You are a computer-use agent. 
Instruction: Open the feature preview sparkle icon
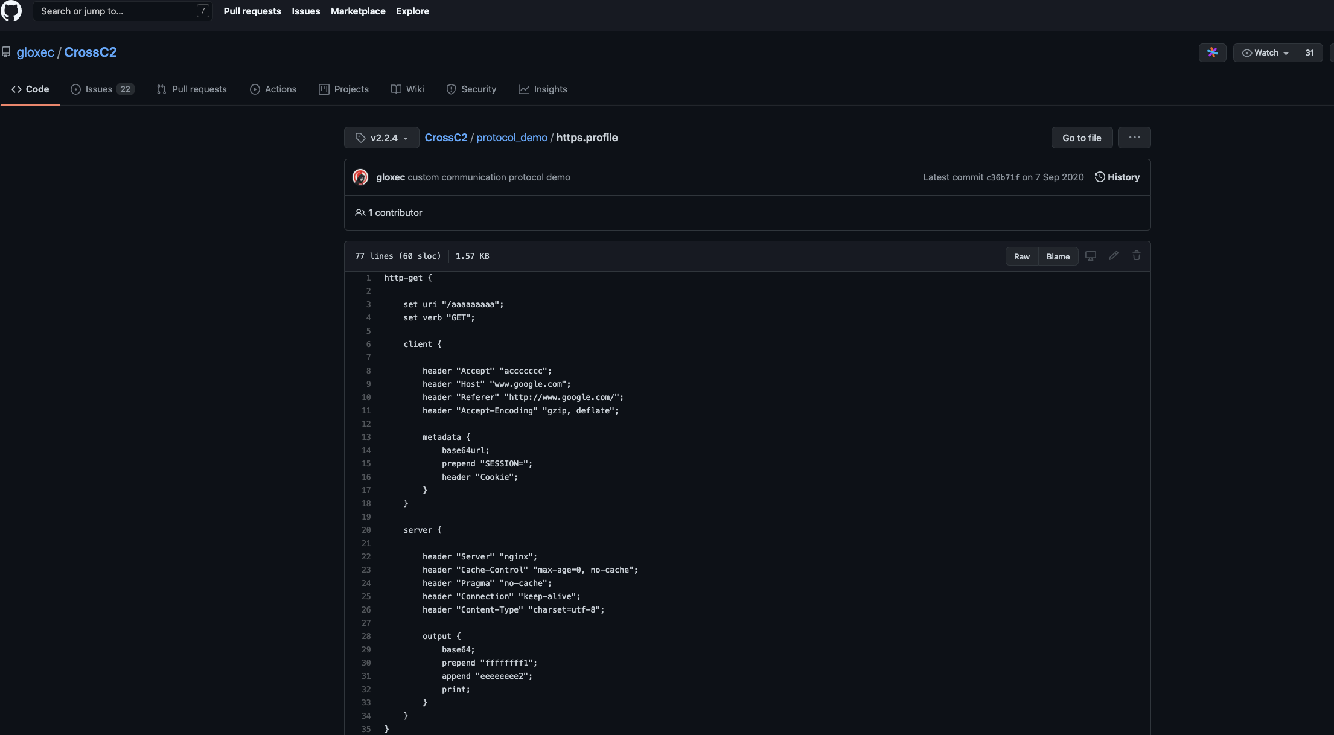[1212, 52]
